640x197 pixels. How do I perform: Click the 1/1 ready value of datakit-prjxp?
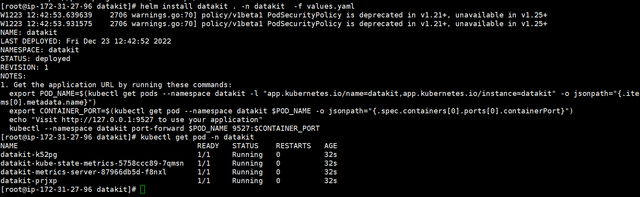pos(204,181)
